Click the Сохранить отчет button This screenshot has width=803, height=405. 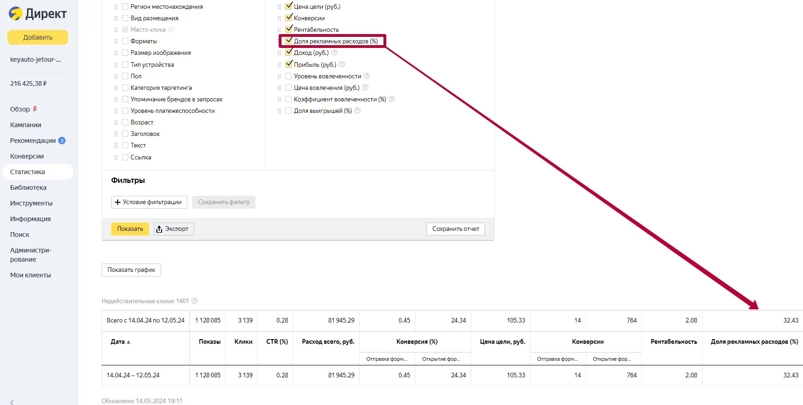tap(455, 229)
